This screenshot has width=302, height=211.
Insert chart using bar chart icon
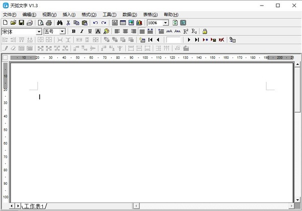139,23
